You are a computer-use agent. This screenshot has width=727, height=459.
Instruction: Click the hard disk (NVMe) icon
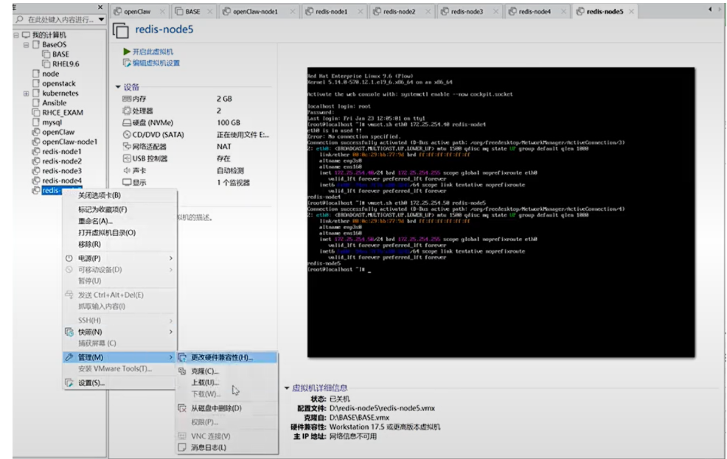point(127,123)
